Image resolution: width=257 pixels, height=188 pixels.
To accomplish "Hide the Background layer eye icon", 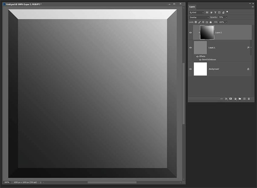I will 190,69.
